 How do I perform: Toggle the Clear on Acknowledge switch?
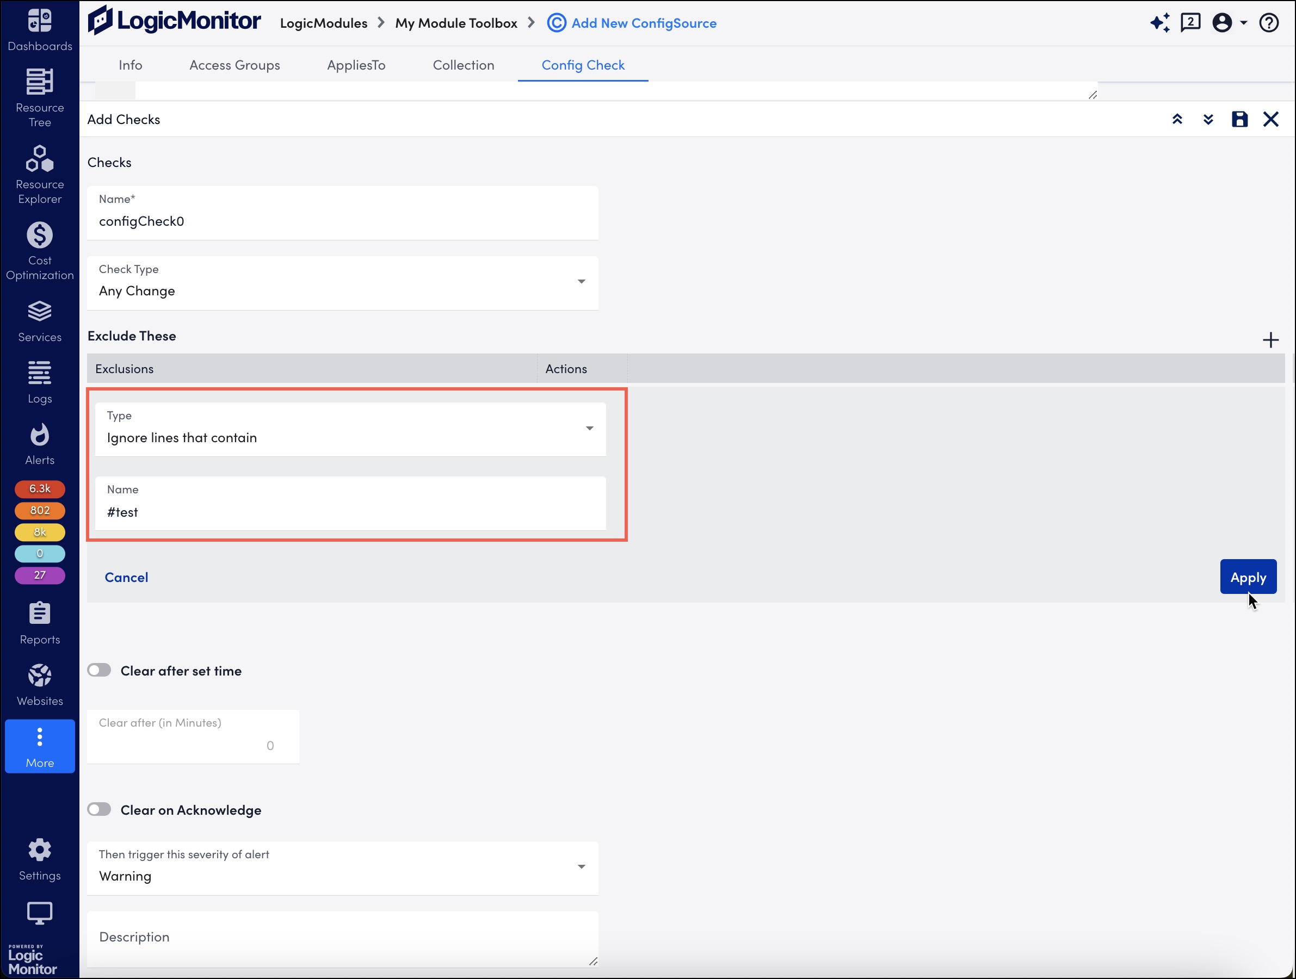100,809
